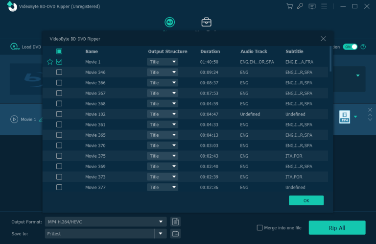Viewport: 376px width, 244px height.
Task: Open Output Structure dropdown for Movie 361
Action: (163, 124)
